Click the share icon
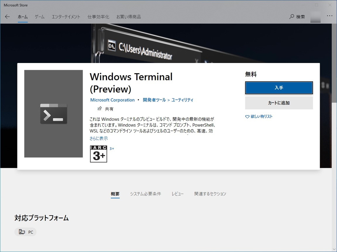 [x=99, y=108]
